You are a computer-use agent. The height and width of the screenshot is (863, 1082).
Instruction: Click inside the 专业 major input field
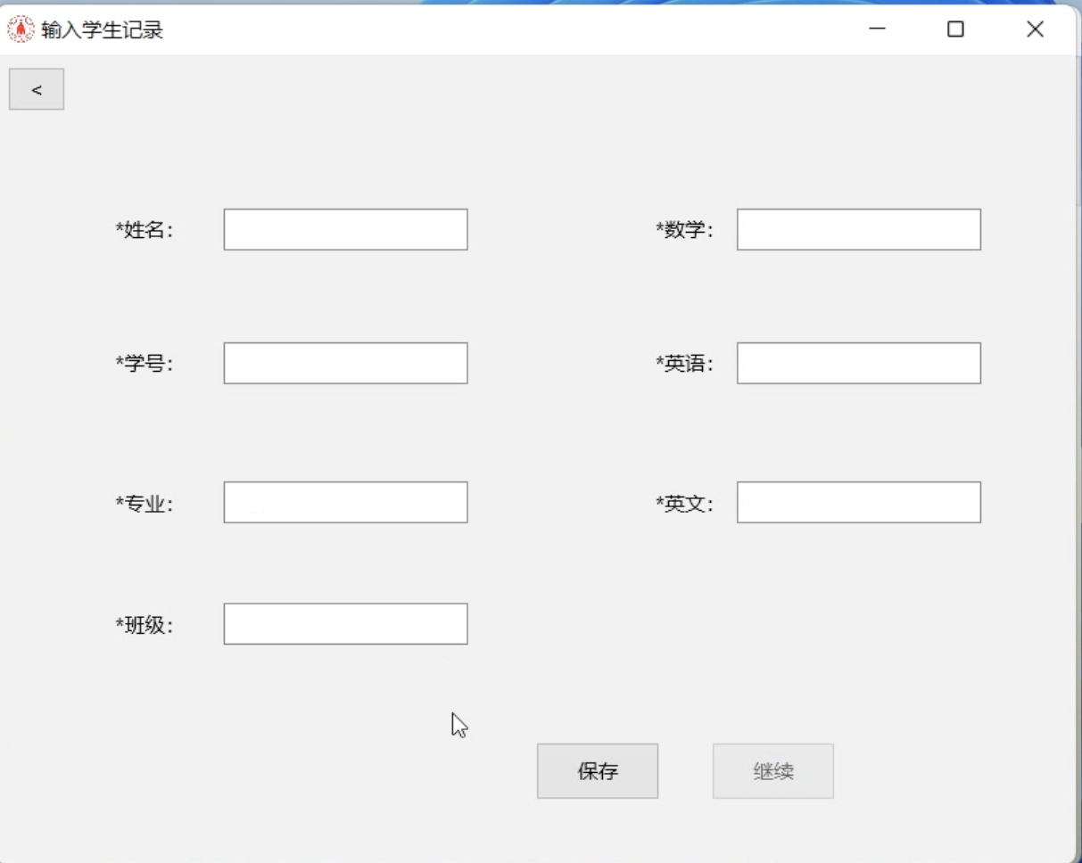345,502
